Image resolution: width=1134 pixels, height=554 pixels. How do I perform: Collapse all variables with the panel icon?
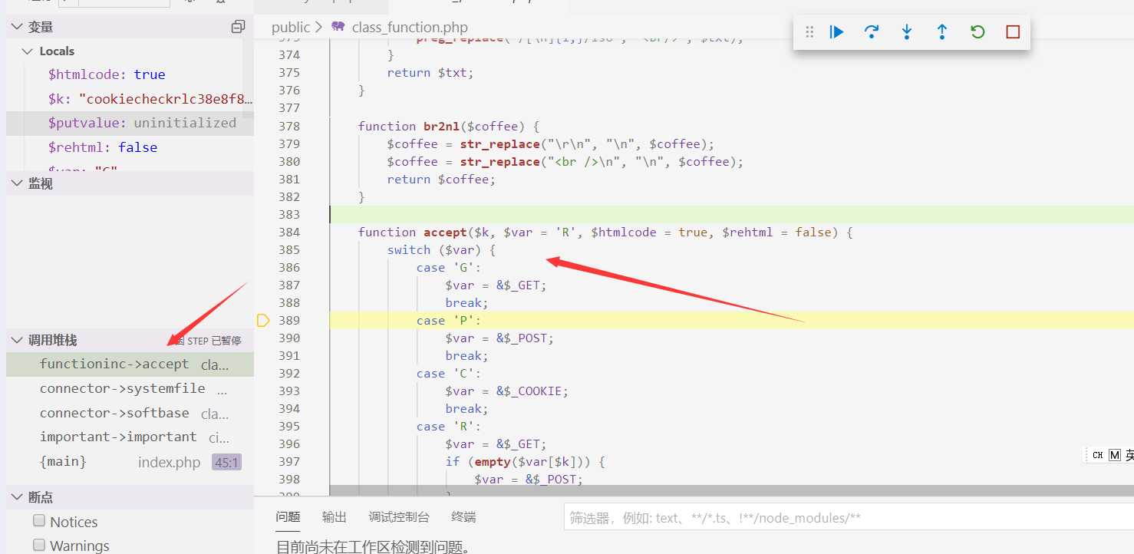pos(238,27)
